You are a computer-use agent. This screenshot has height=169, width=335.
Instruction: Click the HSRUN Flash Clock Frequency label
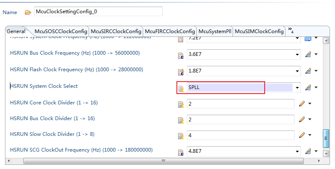coord(77,70)
